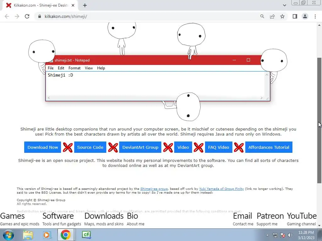Open the tab search dropdown arrow
This screenshot has width=322, height=241.
pyautogui.click(x=284, y=5)
